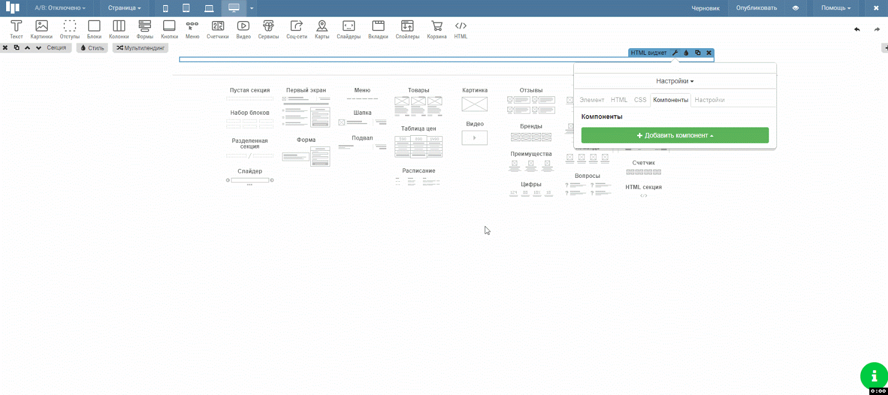
Task: Open the Сервисы tool
Action: [x=269, y=29]
